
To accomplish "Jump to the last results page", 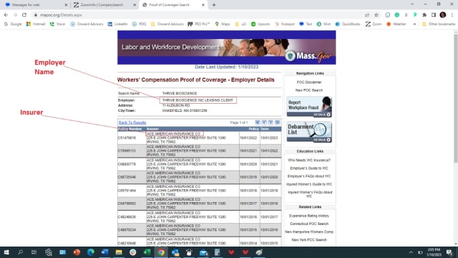I will click(277, 123).
